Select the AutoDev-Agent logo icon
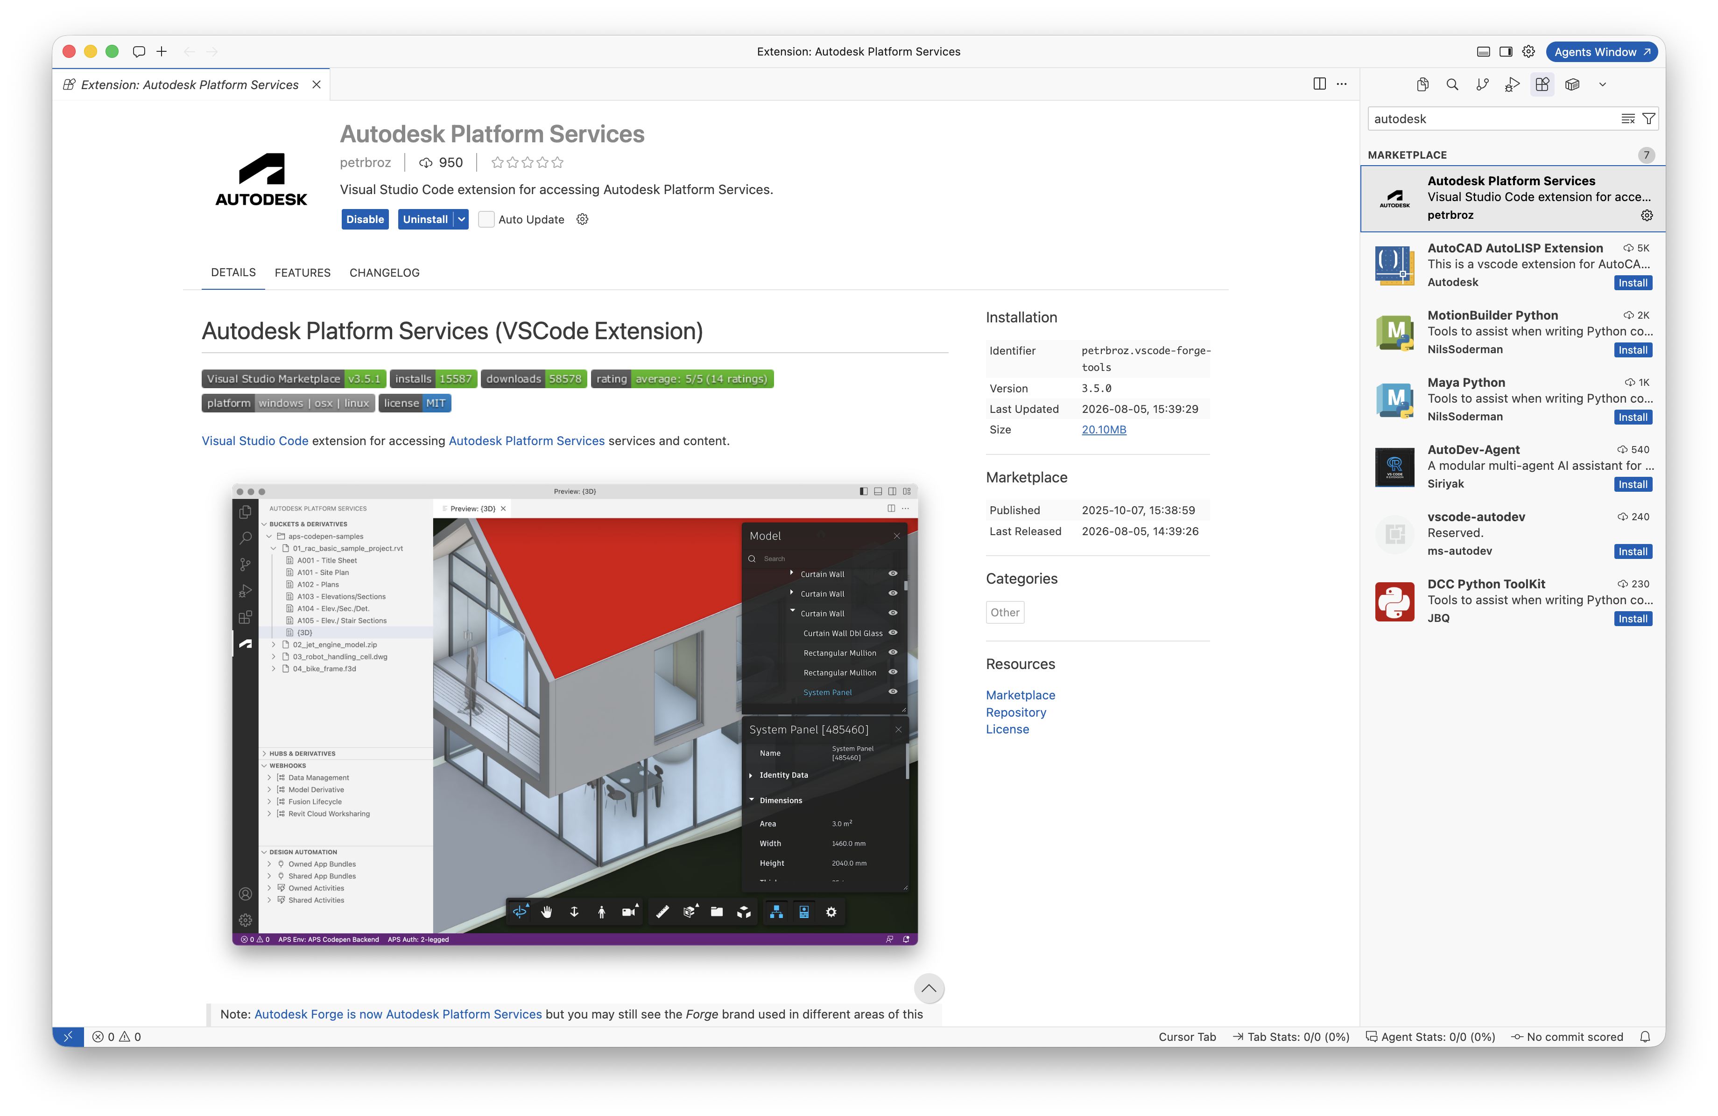 tap(1394, 467)
